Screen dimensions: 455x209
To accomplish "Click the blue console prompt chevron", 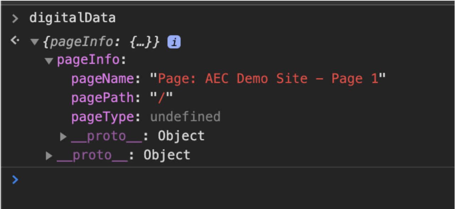I will pos(15,179).
